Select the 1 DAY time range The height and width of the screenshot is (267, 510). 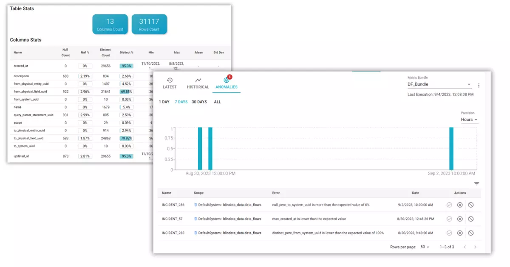(x=164, y=102)
